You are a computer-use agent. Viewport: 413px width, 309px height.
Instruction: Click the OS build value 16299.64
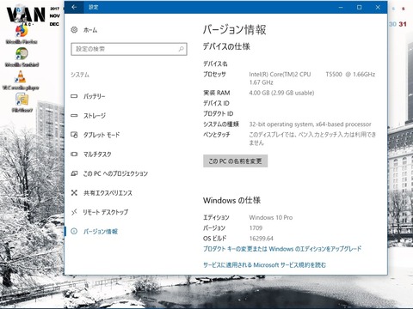tap(261, 239)
